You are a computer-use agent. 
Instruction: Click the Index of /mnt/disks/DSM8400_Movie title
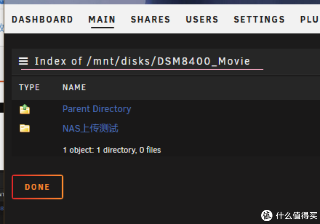(x=142, y=61)
